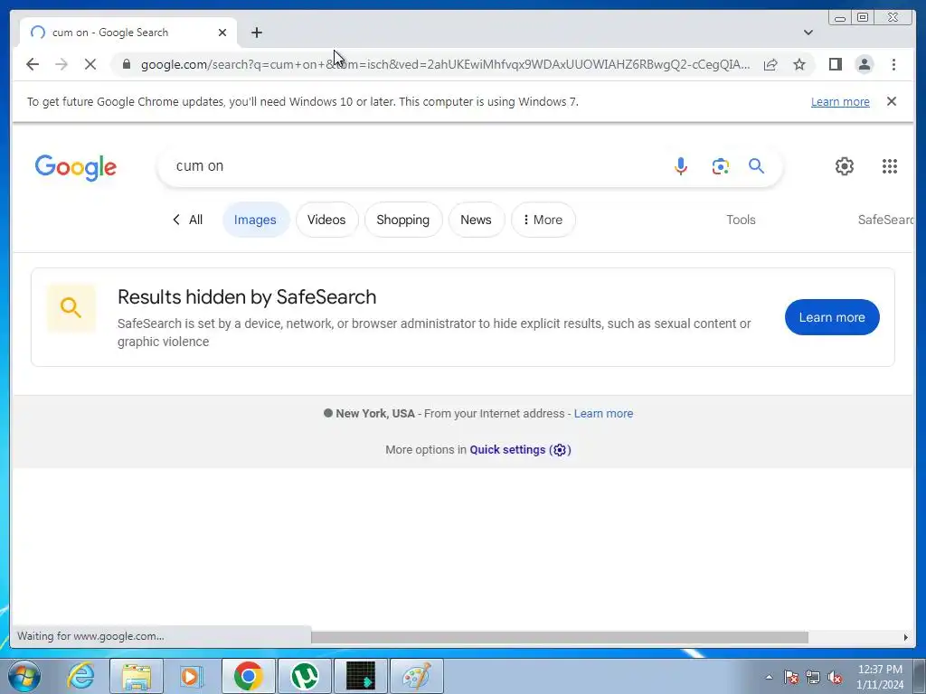The height and width of the screenshot is (694, 926).
Task: Click the network tray icon
Action: [813, 677]
